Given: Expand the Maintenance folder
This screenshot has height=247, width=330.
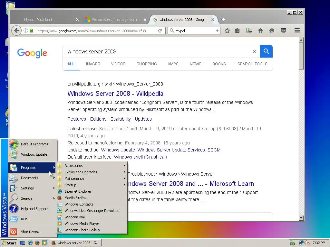Looking at the screenshot, I should [x=92, y=178].
